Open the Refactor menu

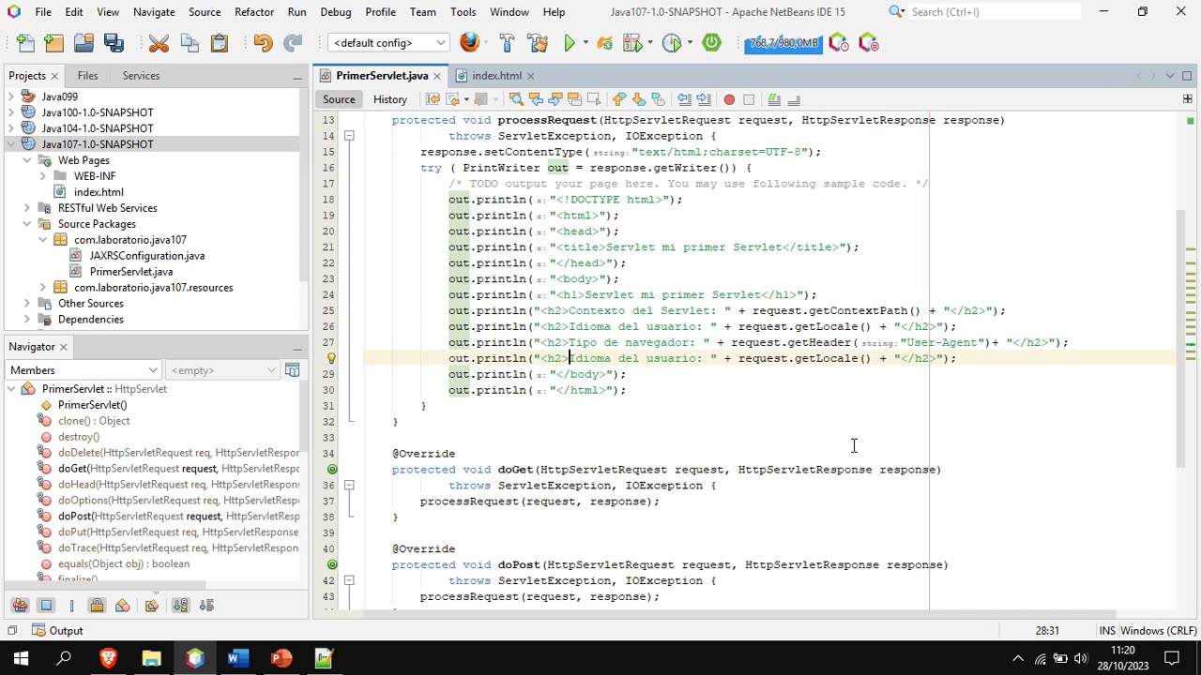[254, 12]
